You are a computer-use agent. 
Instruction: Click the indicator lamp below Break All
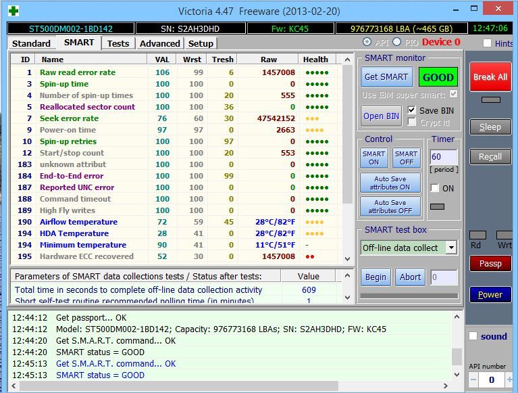tap(490, 99)
